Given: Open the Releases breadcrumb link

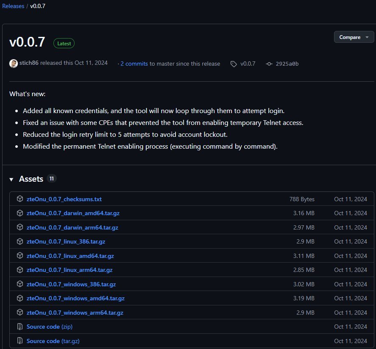Looking at the screenshot, I should pos(13,6).
